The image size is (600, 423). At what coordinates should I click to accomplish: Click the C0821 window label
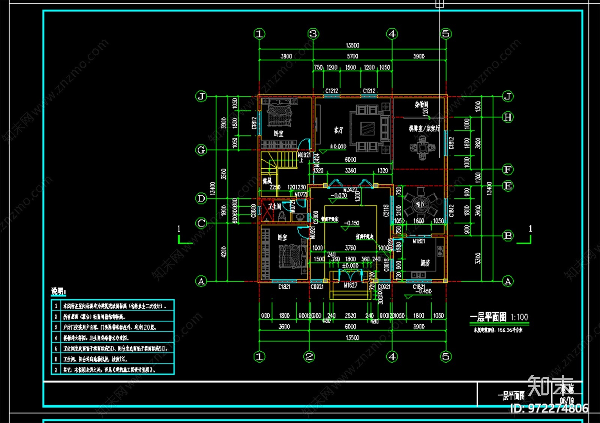[317, 287]
